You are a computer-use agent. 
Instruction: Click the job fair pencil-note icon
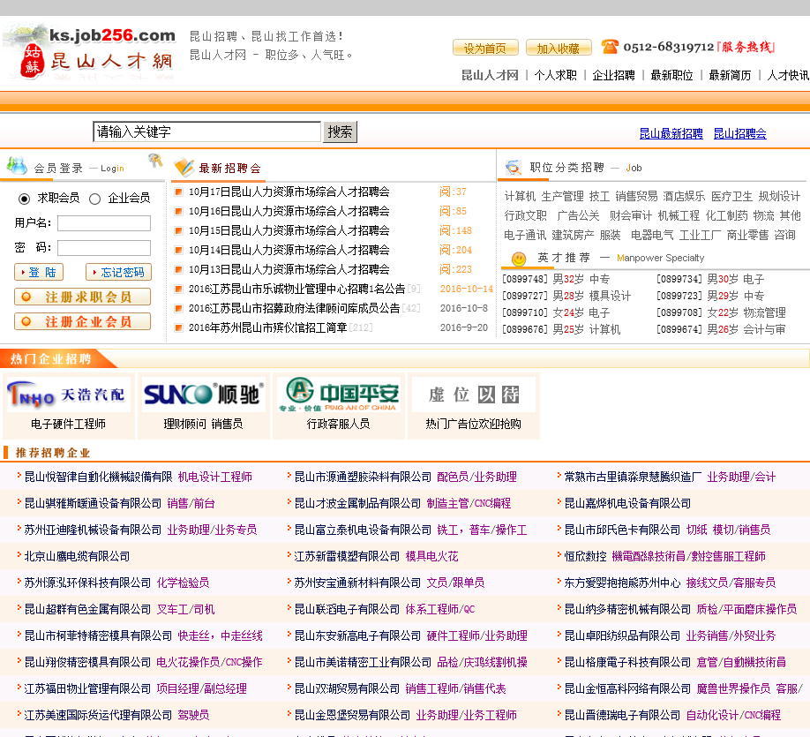(x=184, y=167)
